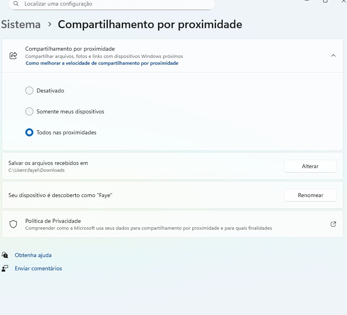Collapse the Compartilhamento por proximidade section
The image size is (347, 315).
coord(333,56)
